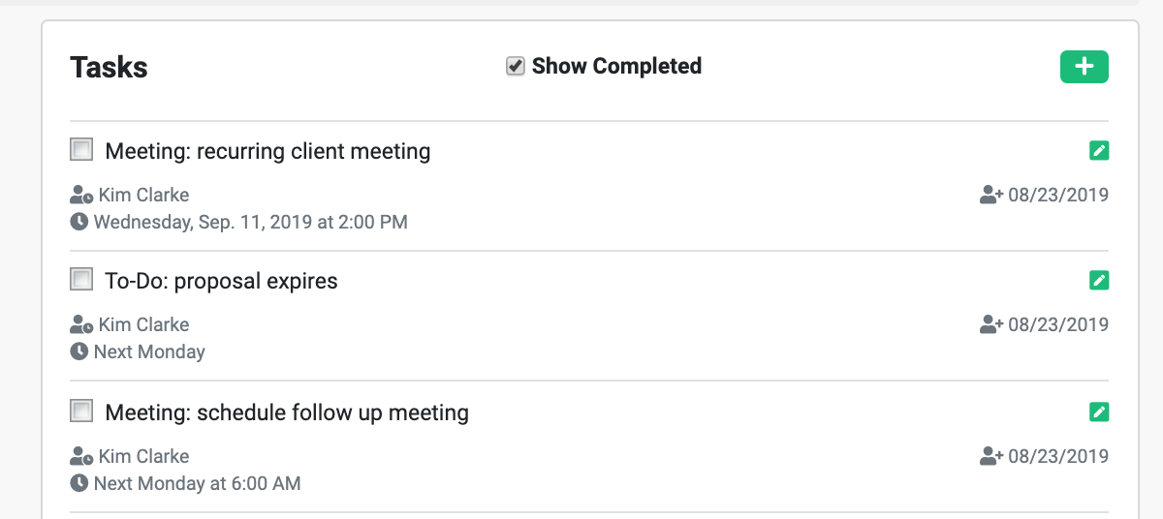Select Meeting: schedule follow up meeting title
1163x519 pixels.
click(287, 412)
